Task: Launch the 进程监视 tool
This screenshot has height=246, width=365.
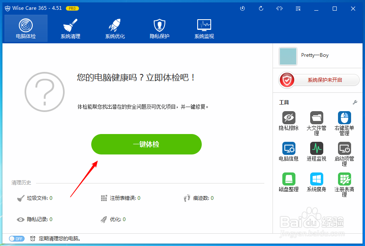Action: [x=317, y=152]
